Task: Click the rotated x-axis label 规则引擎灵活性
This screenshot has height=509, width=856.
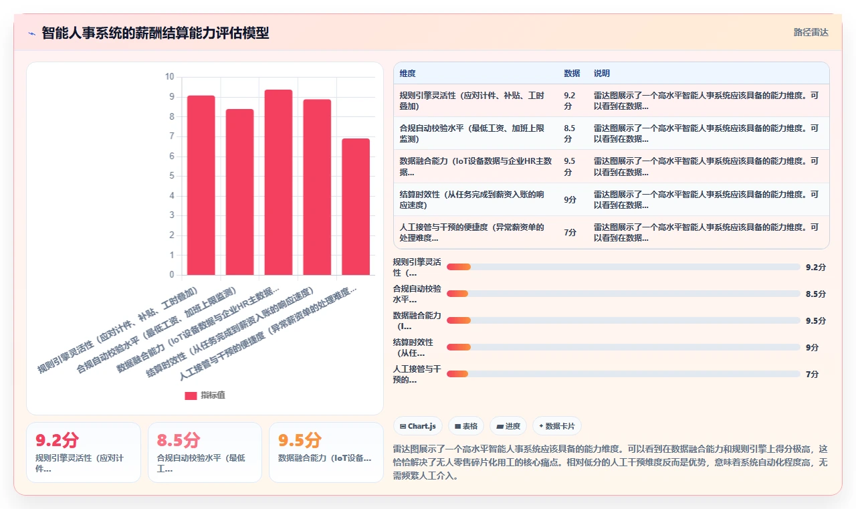Action: (118, 330)
